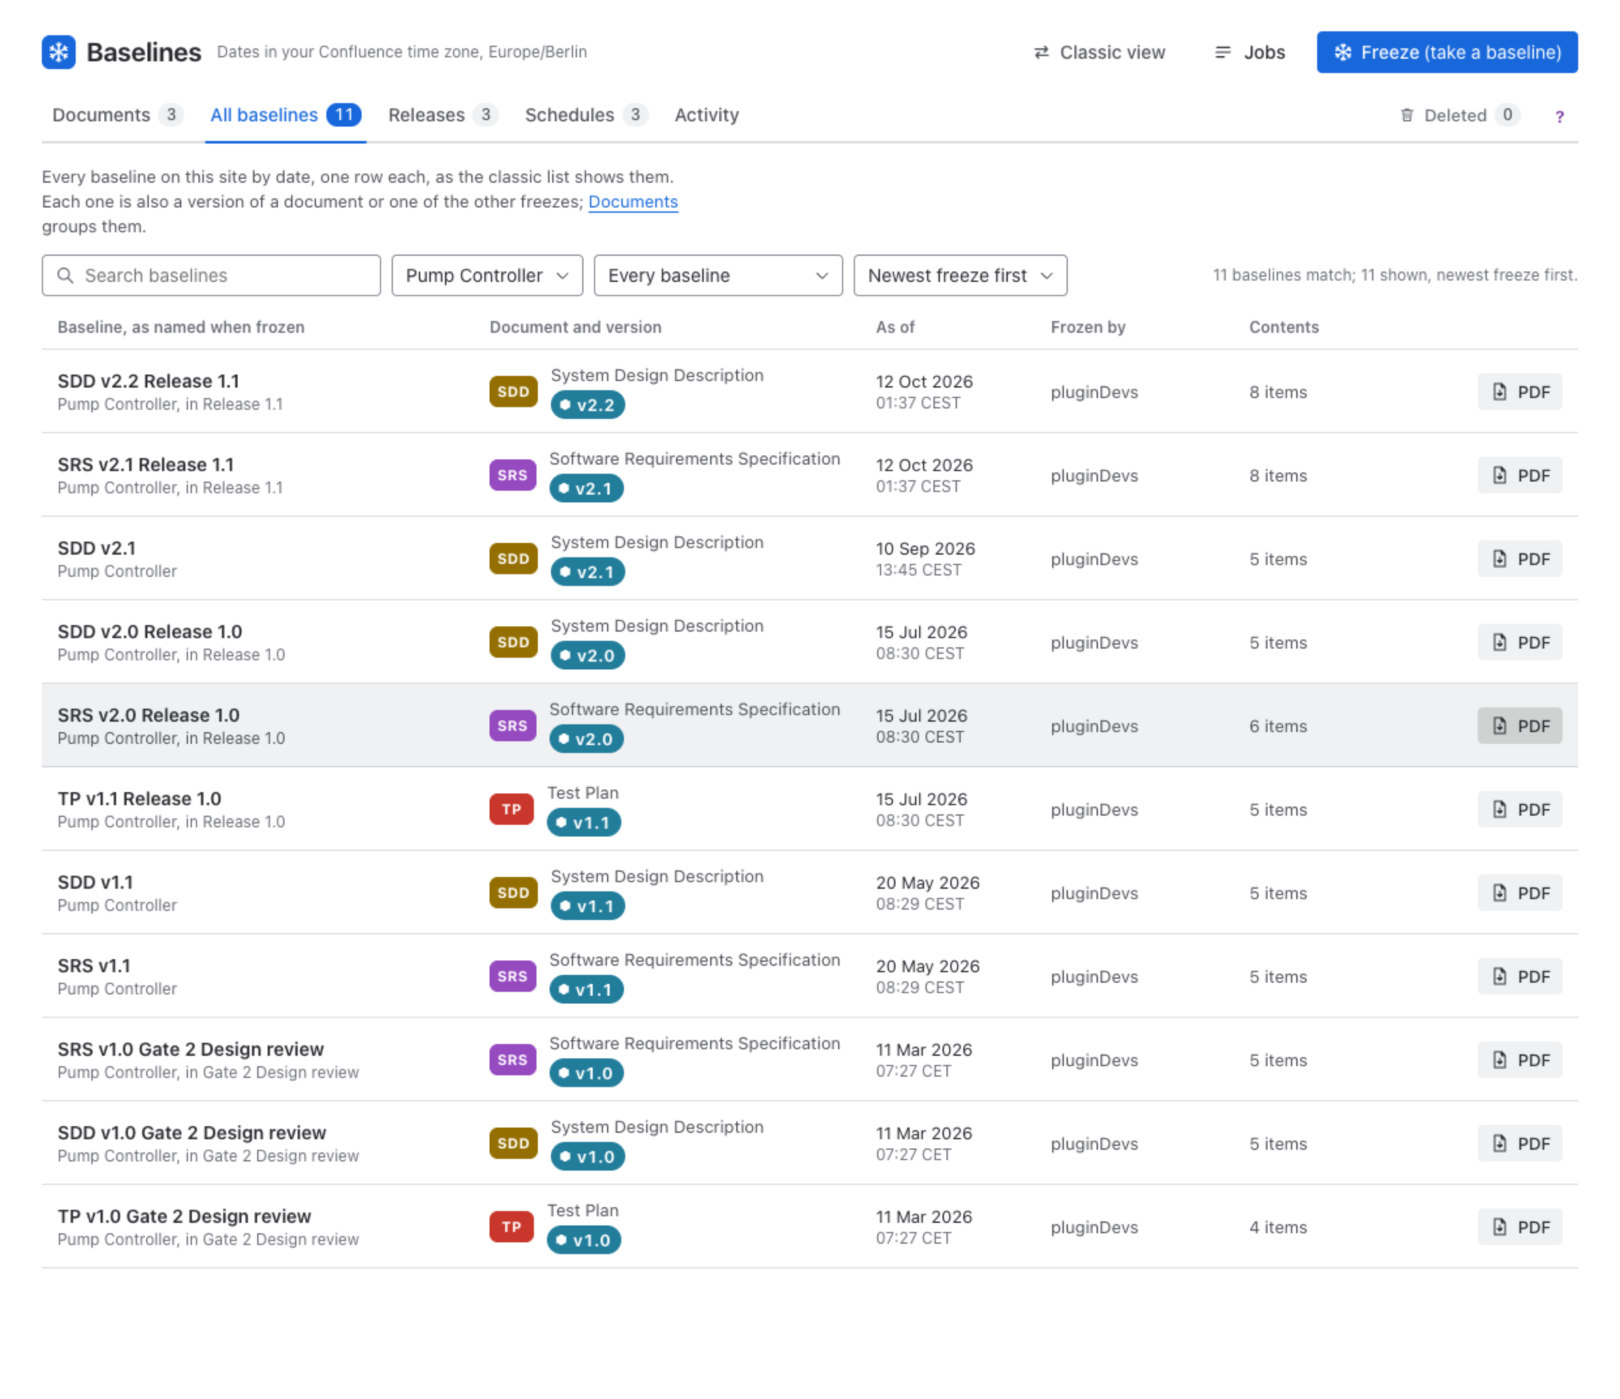This screenshot has width=1620, height=1399.
Task: Click the TP badge for TP v1.1 Release 1.0
Action: pos(511,809)
